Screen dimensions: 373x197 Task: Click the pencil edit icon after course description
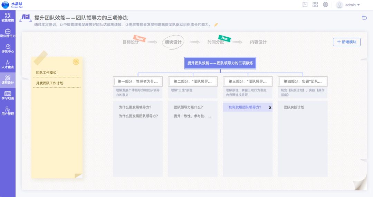[216, 25]
